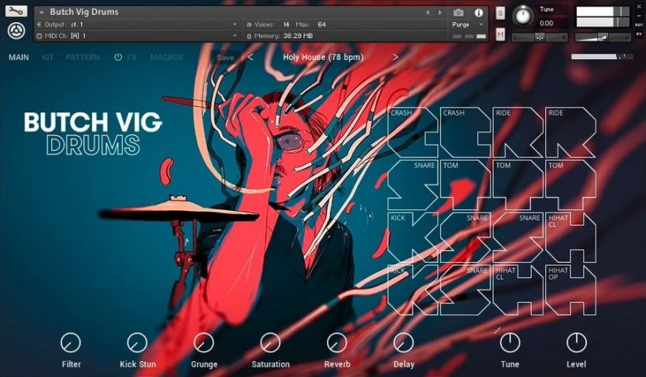Click the Delay knob
The width and height of the screenshot is (646, 377).
pos(403,343)
